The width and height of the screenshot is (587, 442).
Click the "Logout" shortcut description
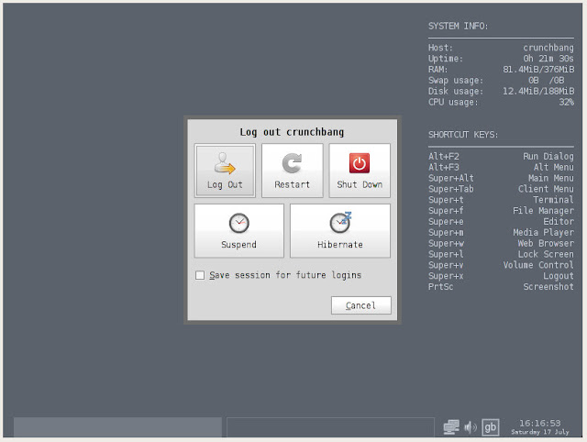(559, 276)
